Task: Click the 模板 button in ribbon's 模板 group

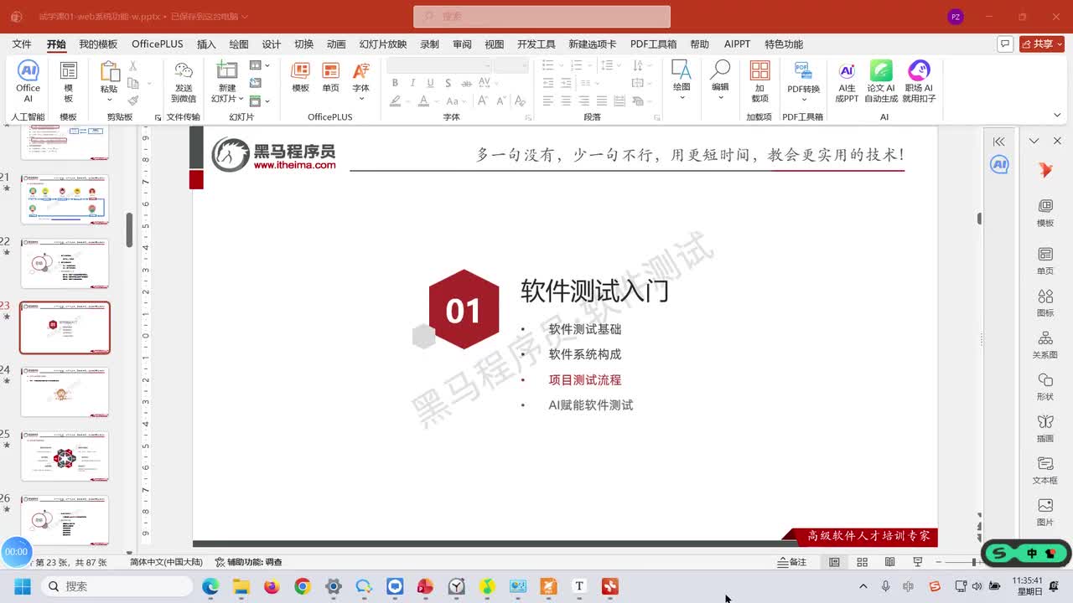Action: tap(69, 80)
